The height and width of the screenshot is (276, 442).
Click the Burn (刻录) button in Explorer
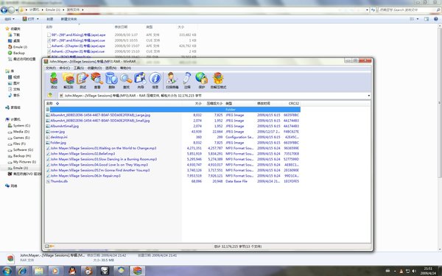pyautogui.click(x=50, y=19)
